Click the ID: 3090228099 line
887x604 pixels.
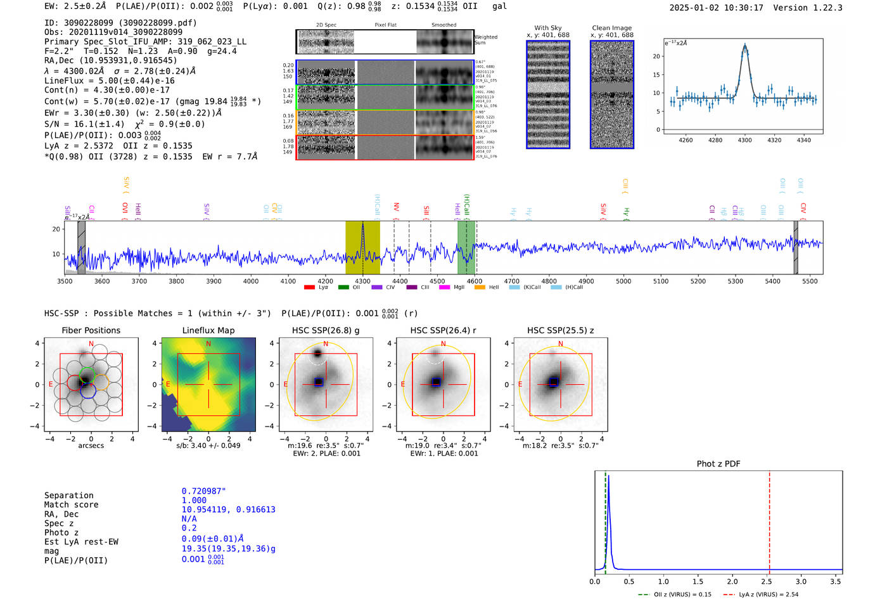(120, 22)
